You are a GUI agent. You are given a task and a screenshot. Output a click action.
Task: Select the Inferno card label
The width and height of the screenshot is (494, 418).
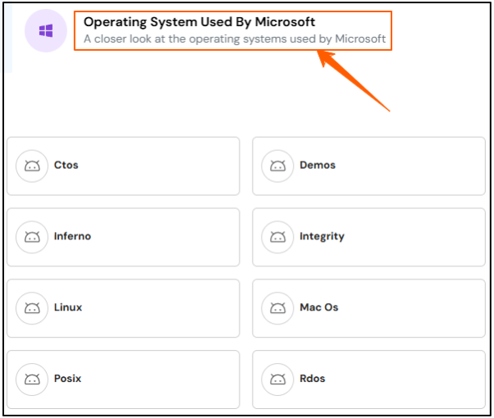72,236
